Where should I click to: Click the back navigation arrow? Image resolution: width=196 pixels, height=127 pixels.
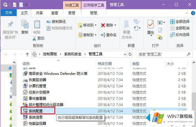6,54
